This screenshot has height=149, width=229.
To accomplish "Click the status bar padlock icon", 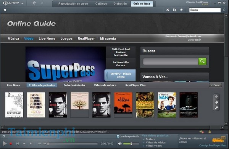I will [x=210, y=132].
